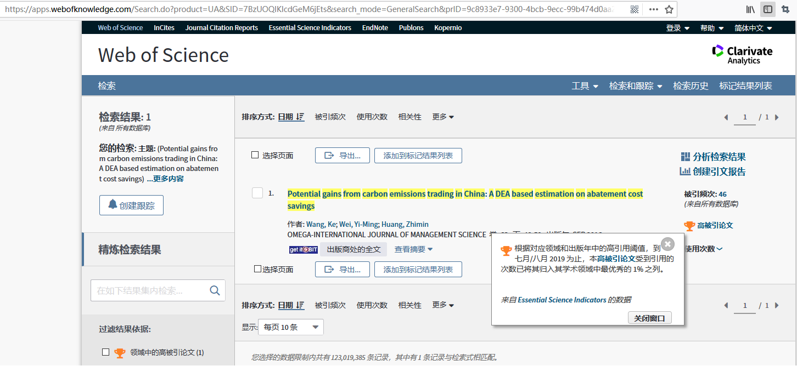Viewport: 797px width, 366px height.
Task: Click the chart icon for 创建引文报告
Action: click(x=685, y=171)
